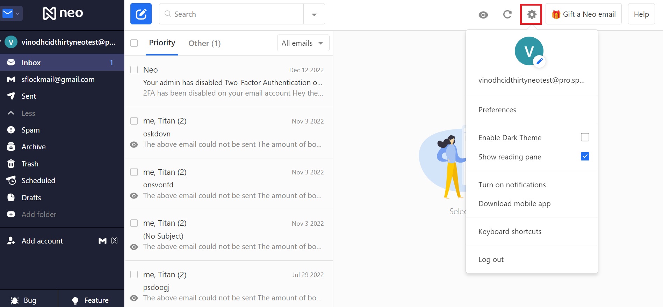
Task: Click the neo logo
Action: point(63,13)
